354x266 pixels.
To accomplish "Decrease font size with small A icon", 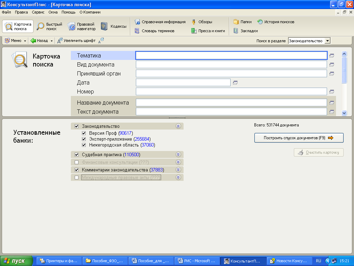I will tap(101, 41).
